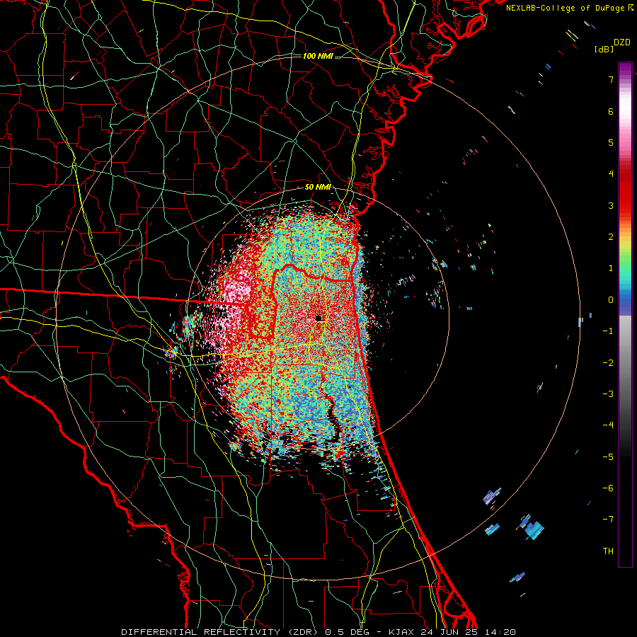Image resolution: width=637 pixels, height=637 pixels.
Task: Click the 6 value on color scale
Action: click(x=611, y=111)
